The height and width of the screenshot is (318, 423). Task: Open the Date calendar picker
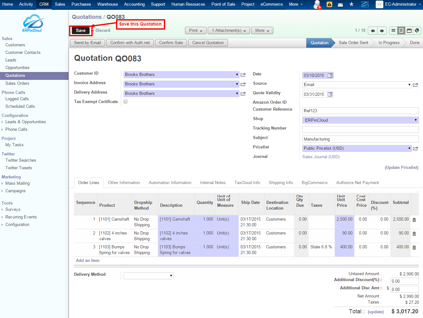click(330, 75)
